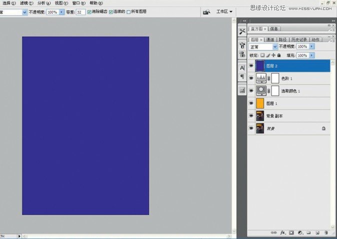The width and height of the screenshot is (337, 239).
Task: Open the Paragraph panel icon in dock
Action: pos(242,76)
